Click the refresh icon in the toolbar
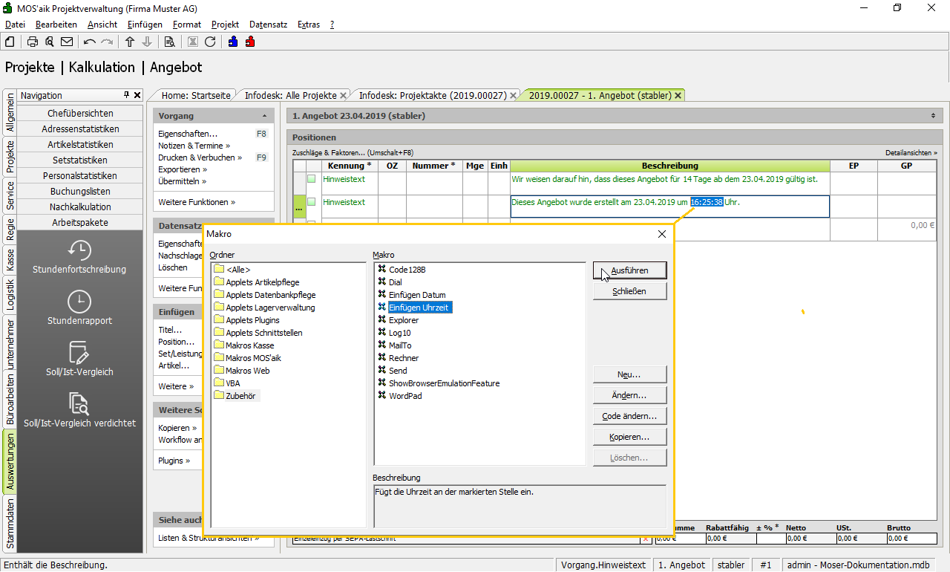The width and height of the screenshot is (950, 572). pyautogui.click(x=210, y=42)
